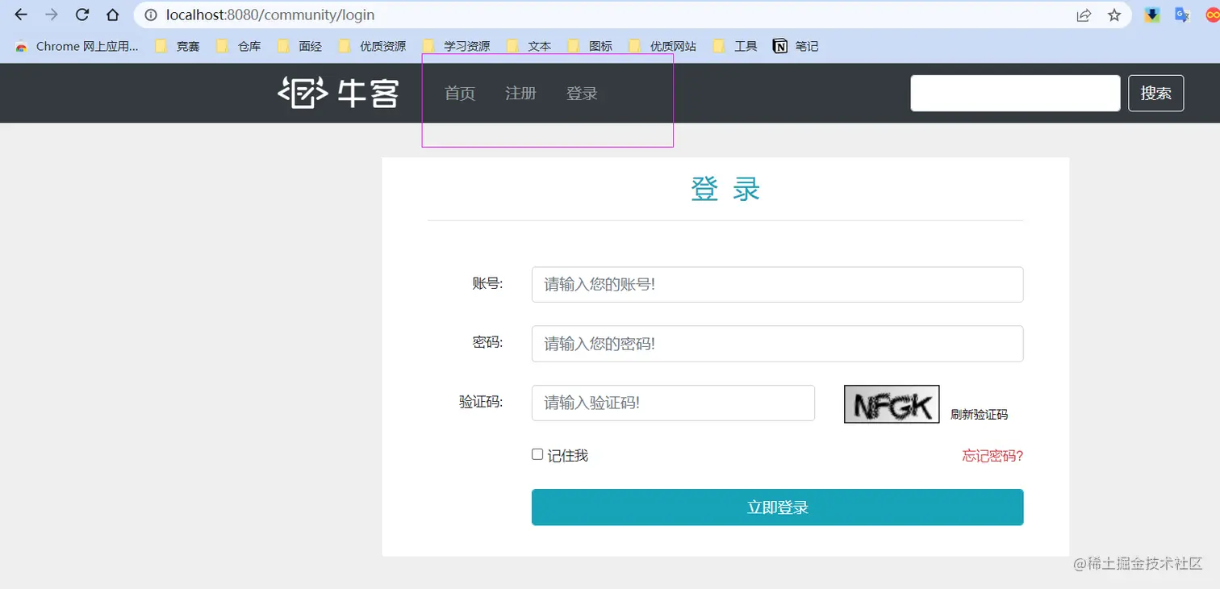
Task: Go to 首页 in navbar
Action: pos(460,94)
